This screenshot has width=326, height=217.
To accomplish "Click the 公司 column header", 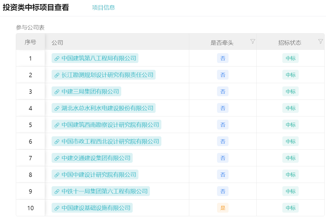I will 117,42.
